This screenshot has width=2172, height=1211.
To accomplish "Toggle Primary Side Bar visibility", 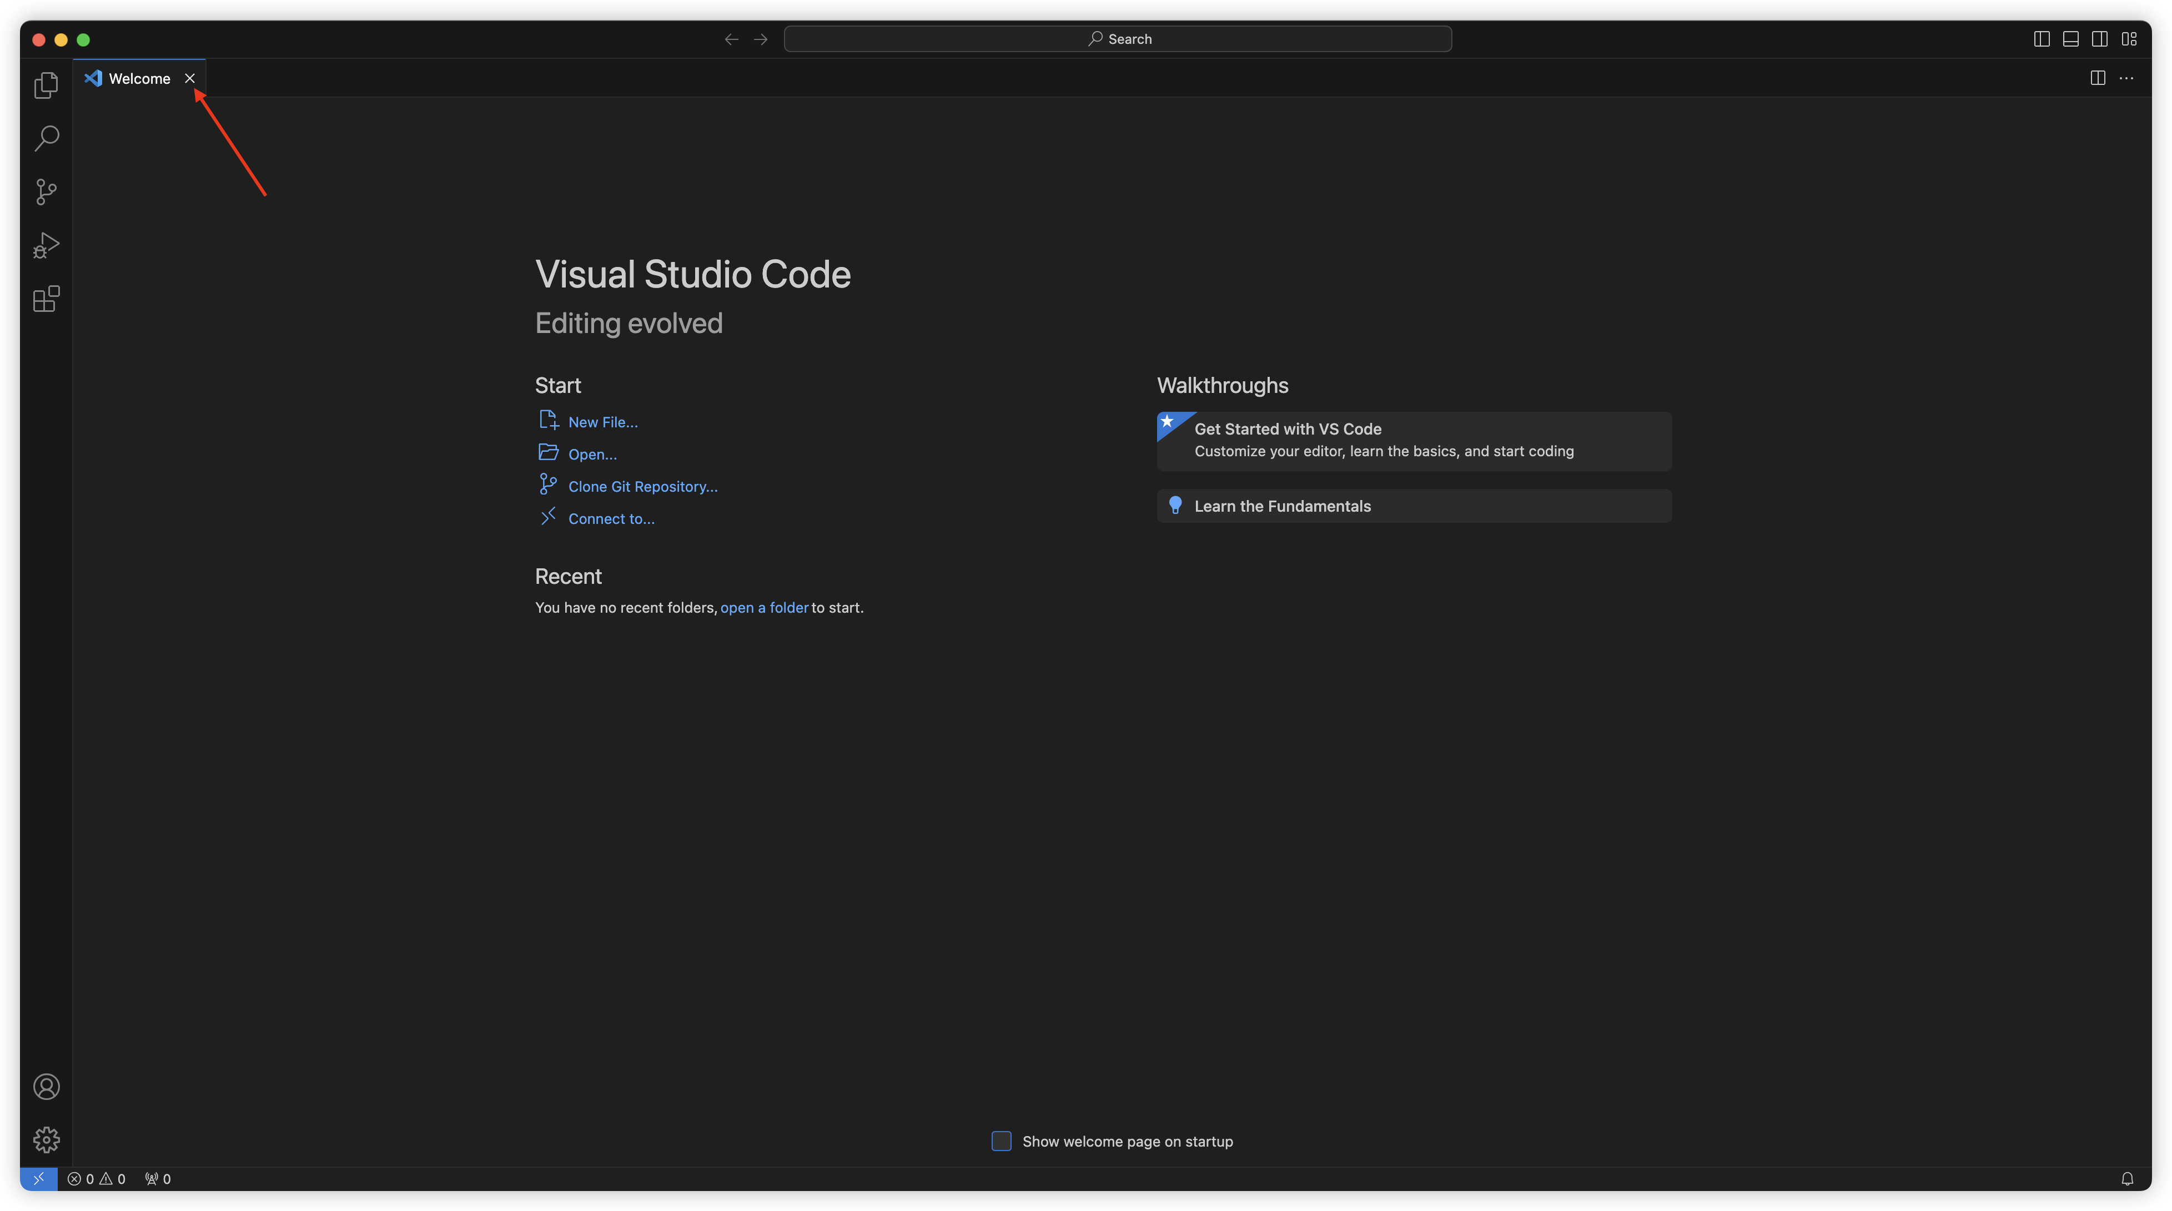I will click(2042, 39).
